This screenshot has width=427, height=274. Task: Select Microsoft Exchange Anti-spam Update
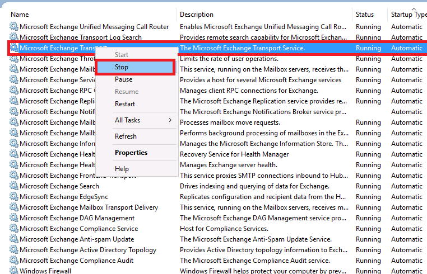77,239
